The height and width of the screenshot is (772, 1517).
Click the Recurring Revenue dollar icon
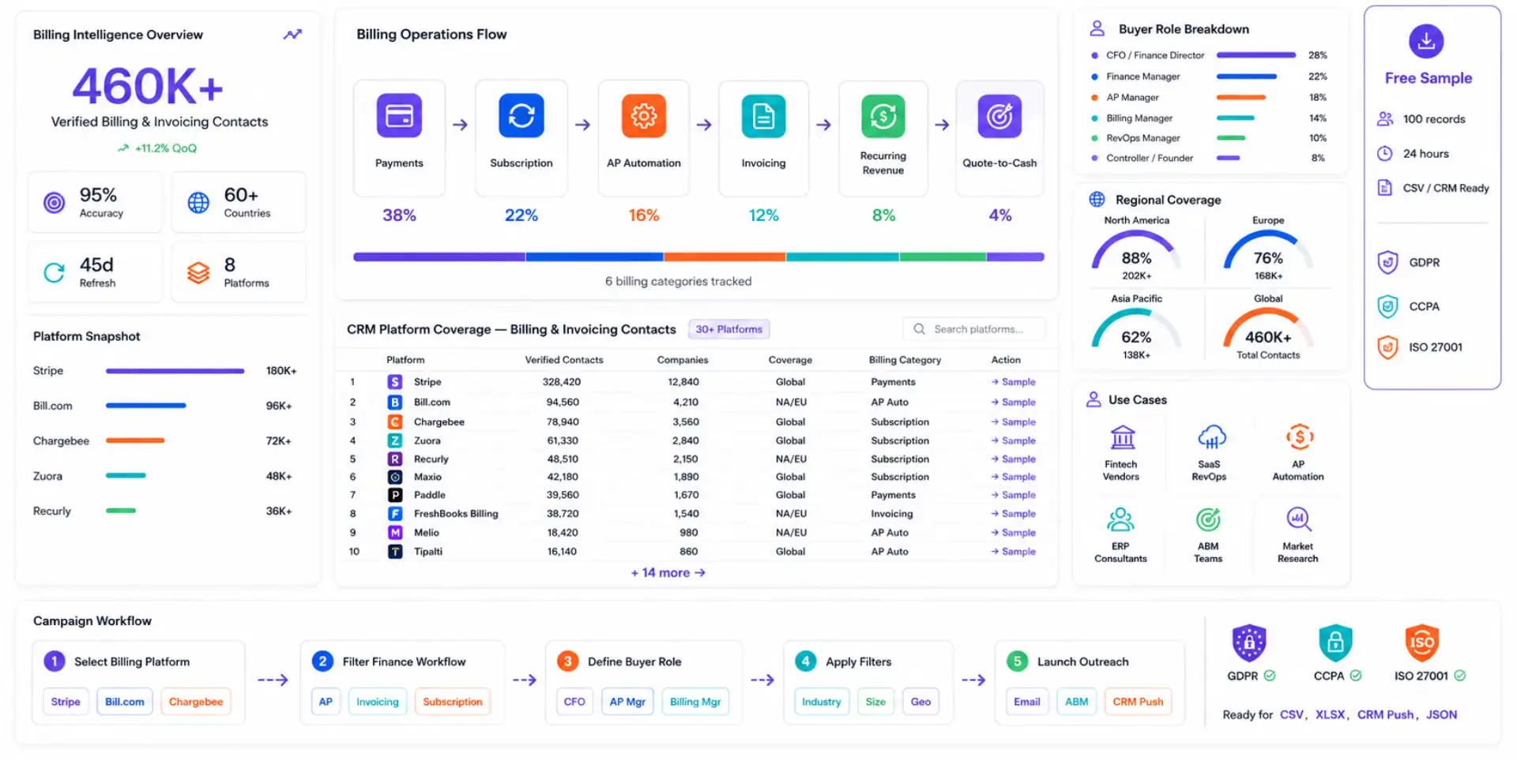pyautogui.click(x=883, y=116)
